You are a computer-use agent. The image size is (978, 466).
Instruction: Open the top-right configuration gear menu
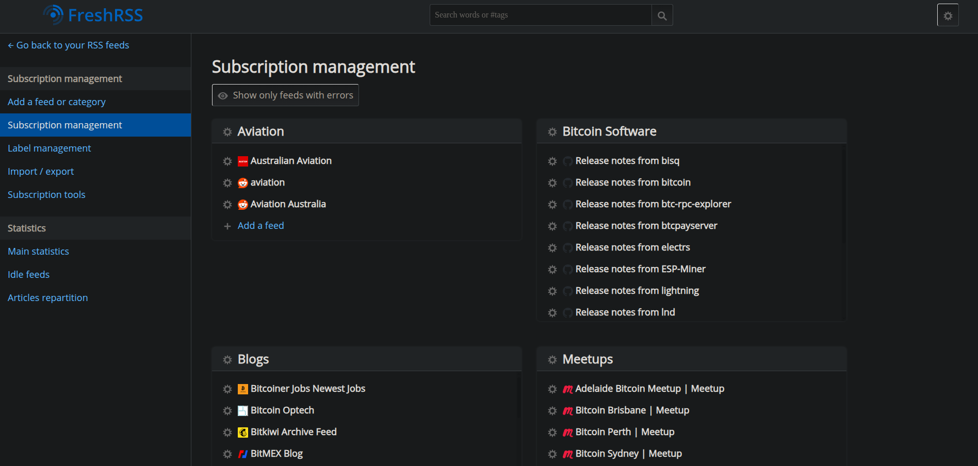948,15
